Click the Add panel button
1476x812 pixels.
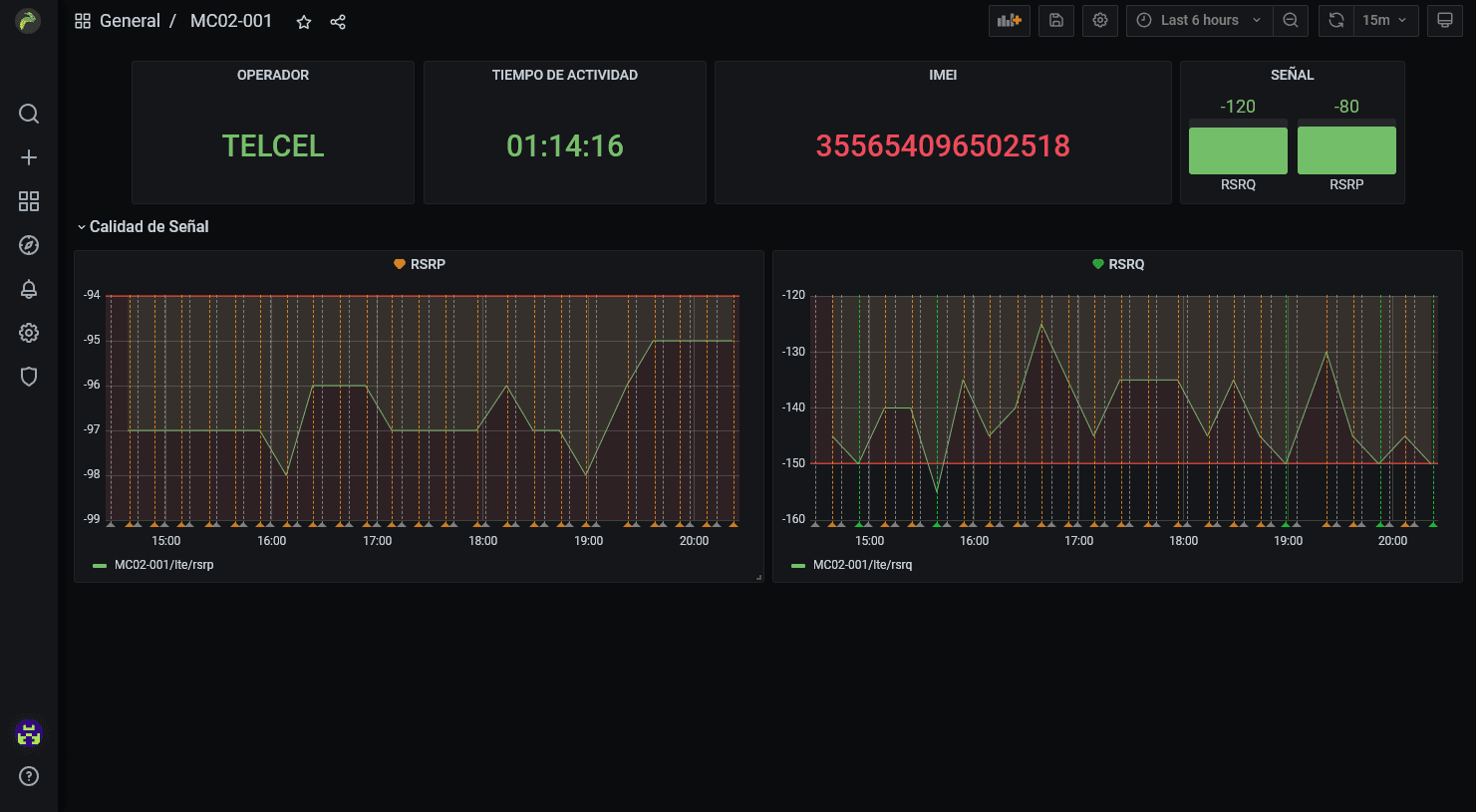click(1009, 20)
